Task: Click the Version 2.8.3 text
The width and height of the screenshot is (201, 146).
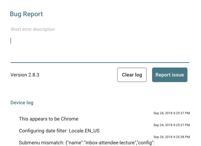Action: click(x=25, y=75)
